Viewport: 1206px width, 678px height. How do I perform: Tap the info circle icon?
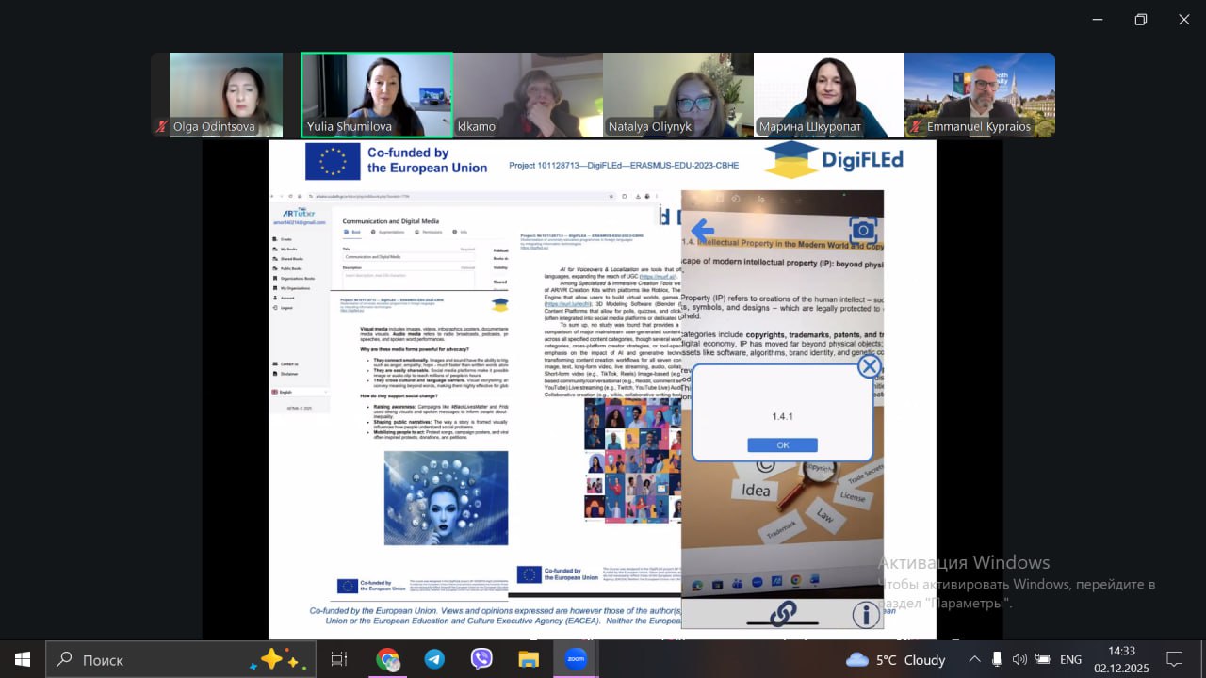pos(865,615)
